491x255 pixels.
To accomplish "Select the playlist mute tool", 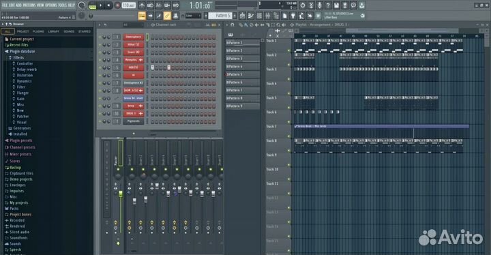I will [256, 25].
